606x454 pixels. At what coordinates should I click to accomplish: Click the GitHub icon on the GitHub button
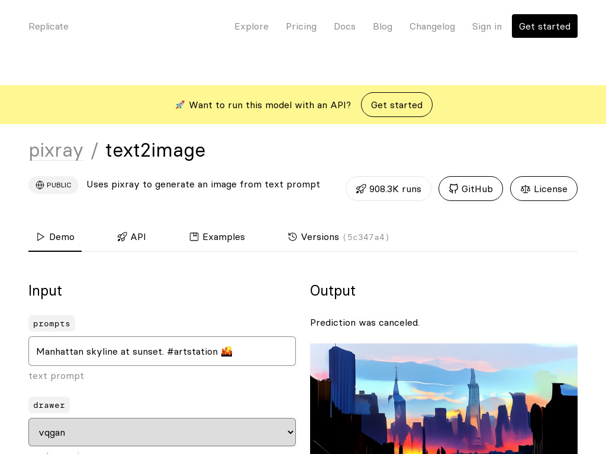(x=454, y=189)
